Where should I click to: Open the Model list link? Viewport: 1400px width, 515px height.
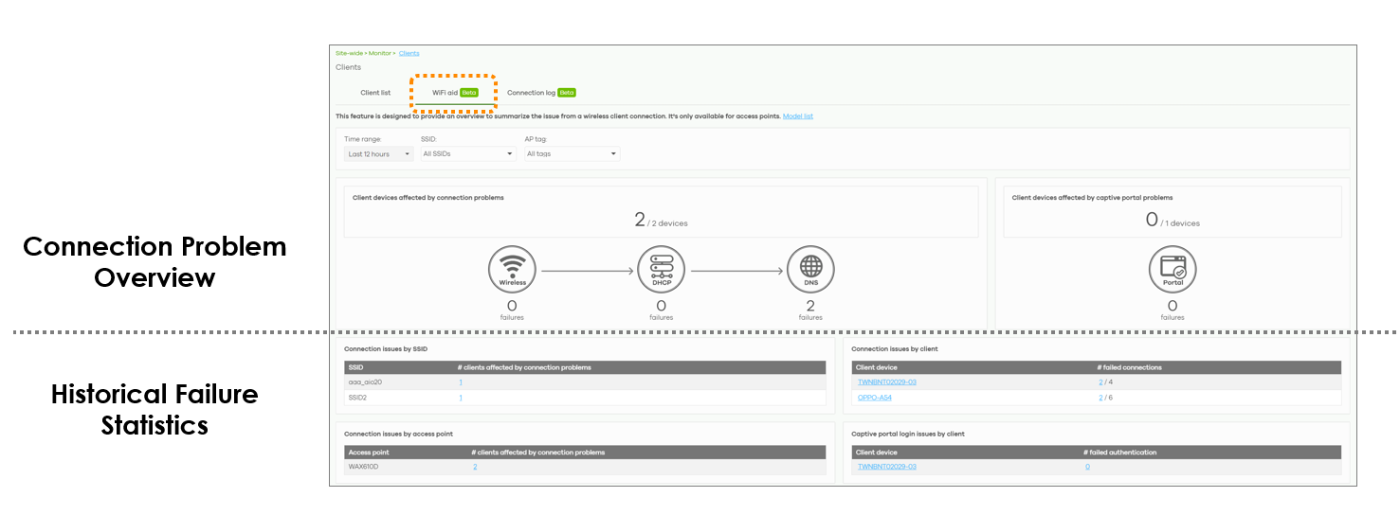click(x=797, y=116)
